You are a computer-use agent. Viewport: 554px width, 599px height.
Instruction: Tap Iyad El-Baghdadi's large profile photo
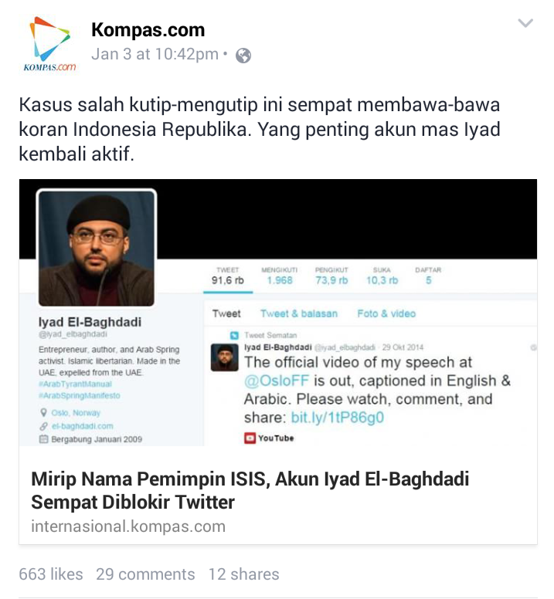click(x=97, y=249)
